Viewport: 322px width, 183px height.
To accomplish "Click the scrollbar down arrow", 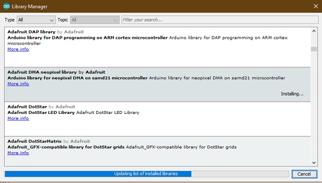I will [x=314, y=163].
